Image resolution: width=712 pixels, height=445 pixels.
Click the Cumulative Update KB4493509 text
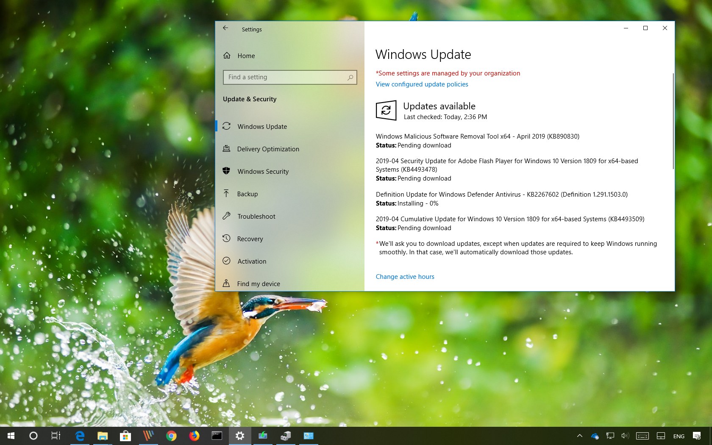510,219
